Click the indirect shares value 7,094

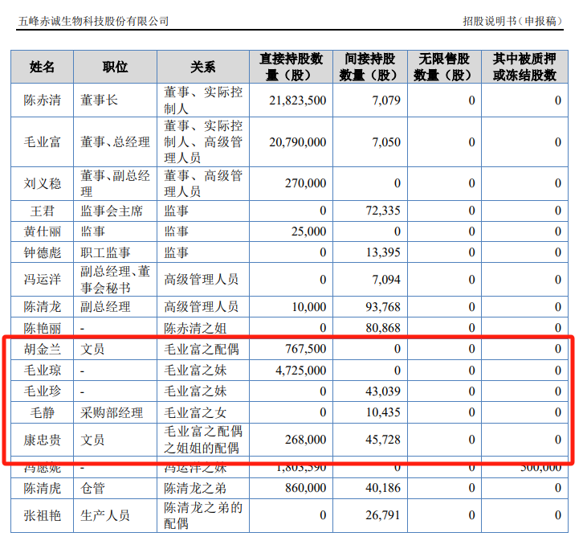pos(386,280)
